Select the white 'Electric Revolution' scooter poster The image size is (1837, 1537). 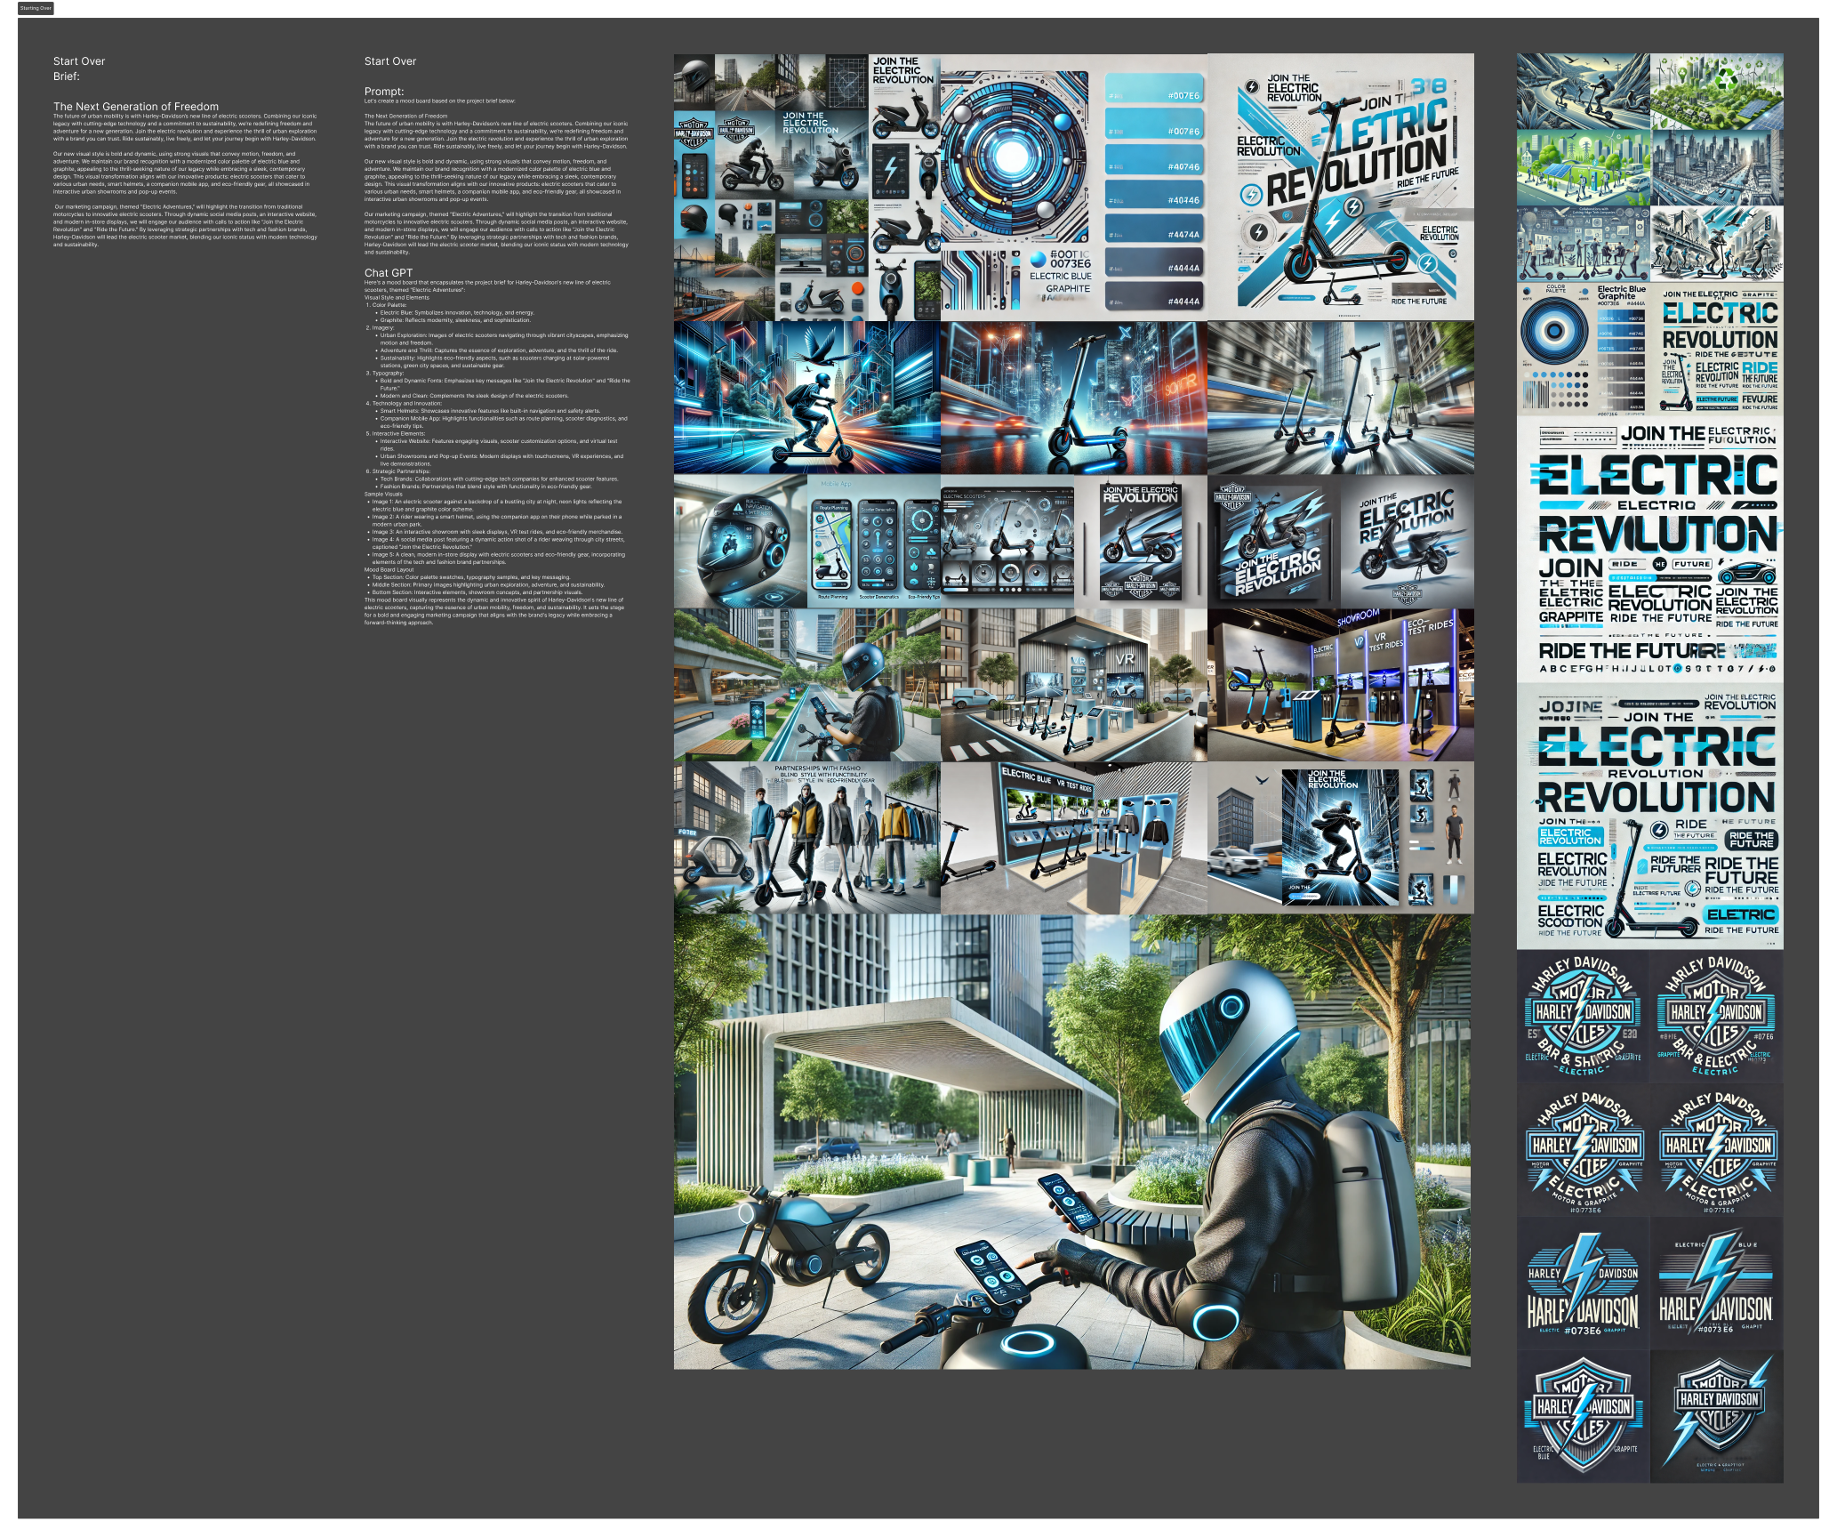pyautogui.click(x=1340, y=187)
